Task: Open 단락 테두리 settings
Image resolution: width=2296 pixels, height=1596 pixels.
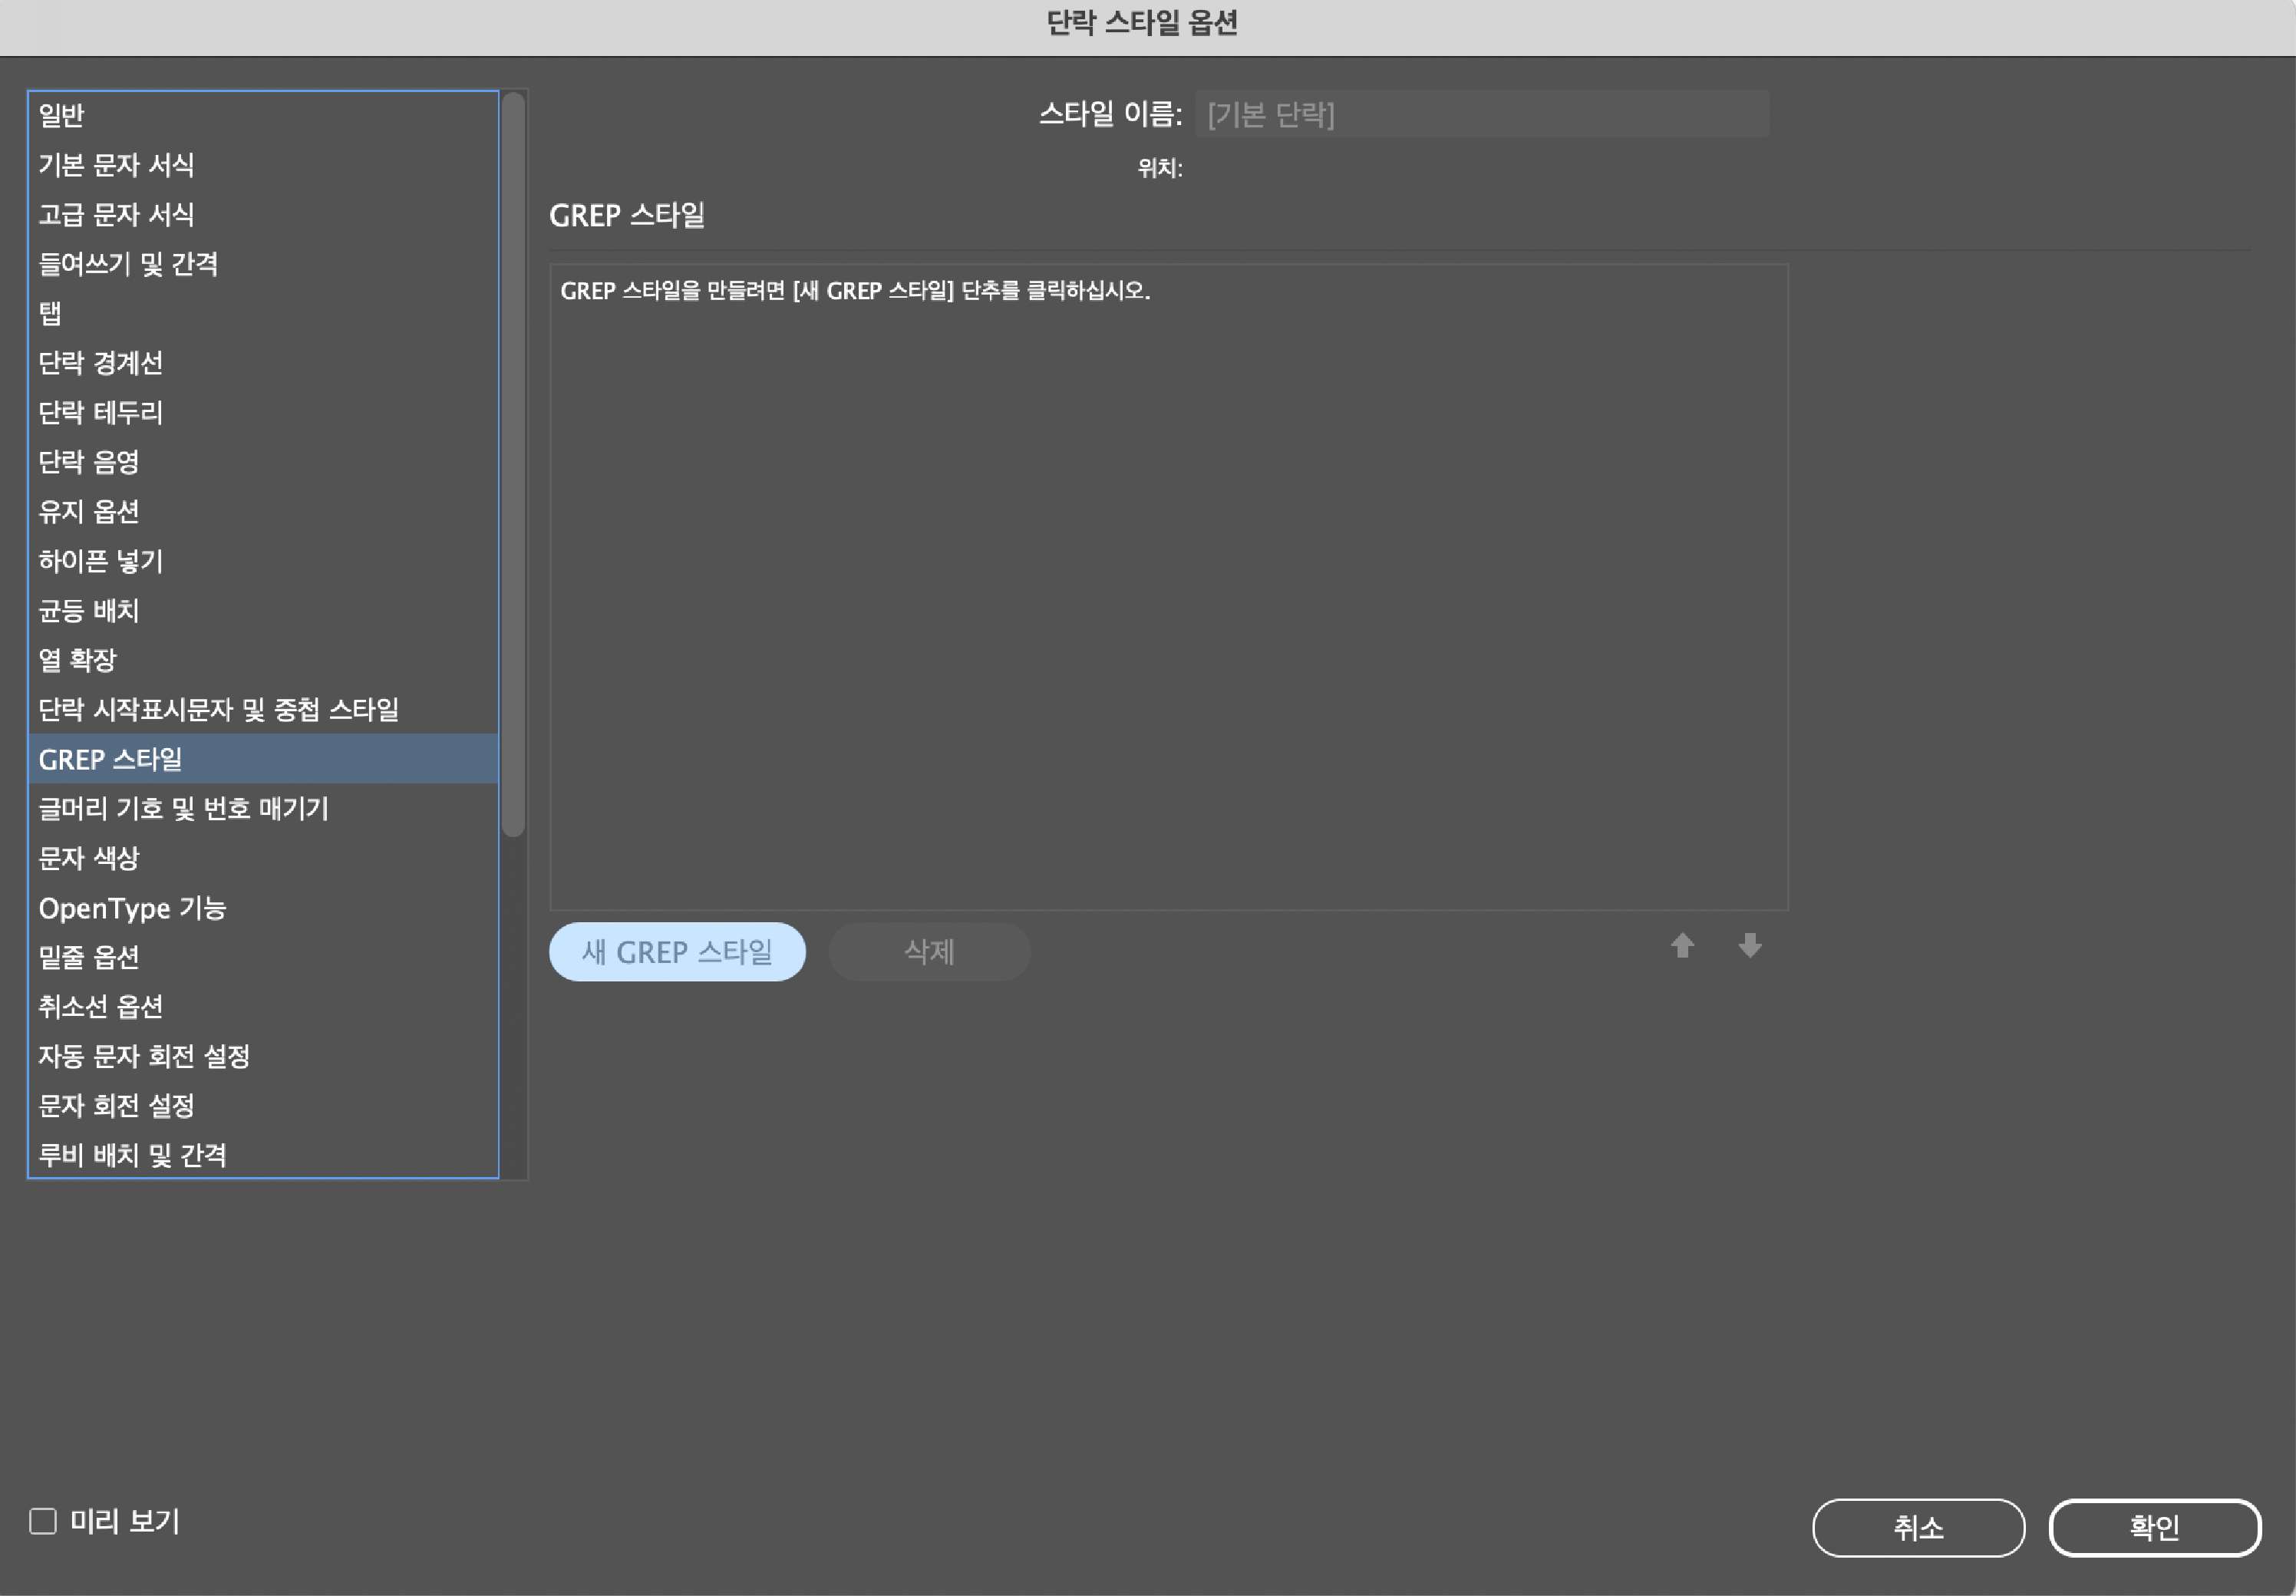Action: point(100,413)
